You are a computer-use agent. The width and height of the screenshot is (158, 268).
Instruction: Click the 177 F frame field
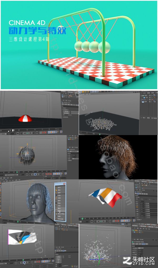click(87, 222)
